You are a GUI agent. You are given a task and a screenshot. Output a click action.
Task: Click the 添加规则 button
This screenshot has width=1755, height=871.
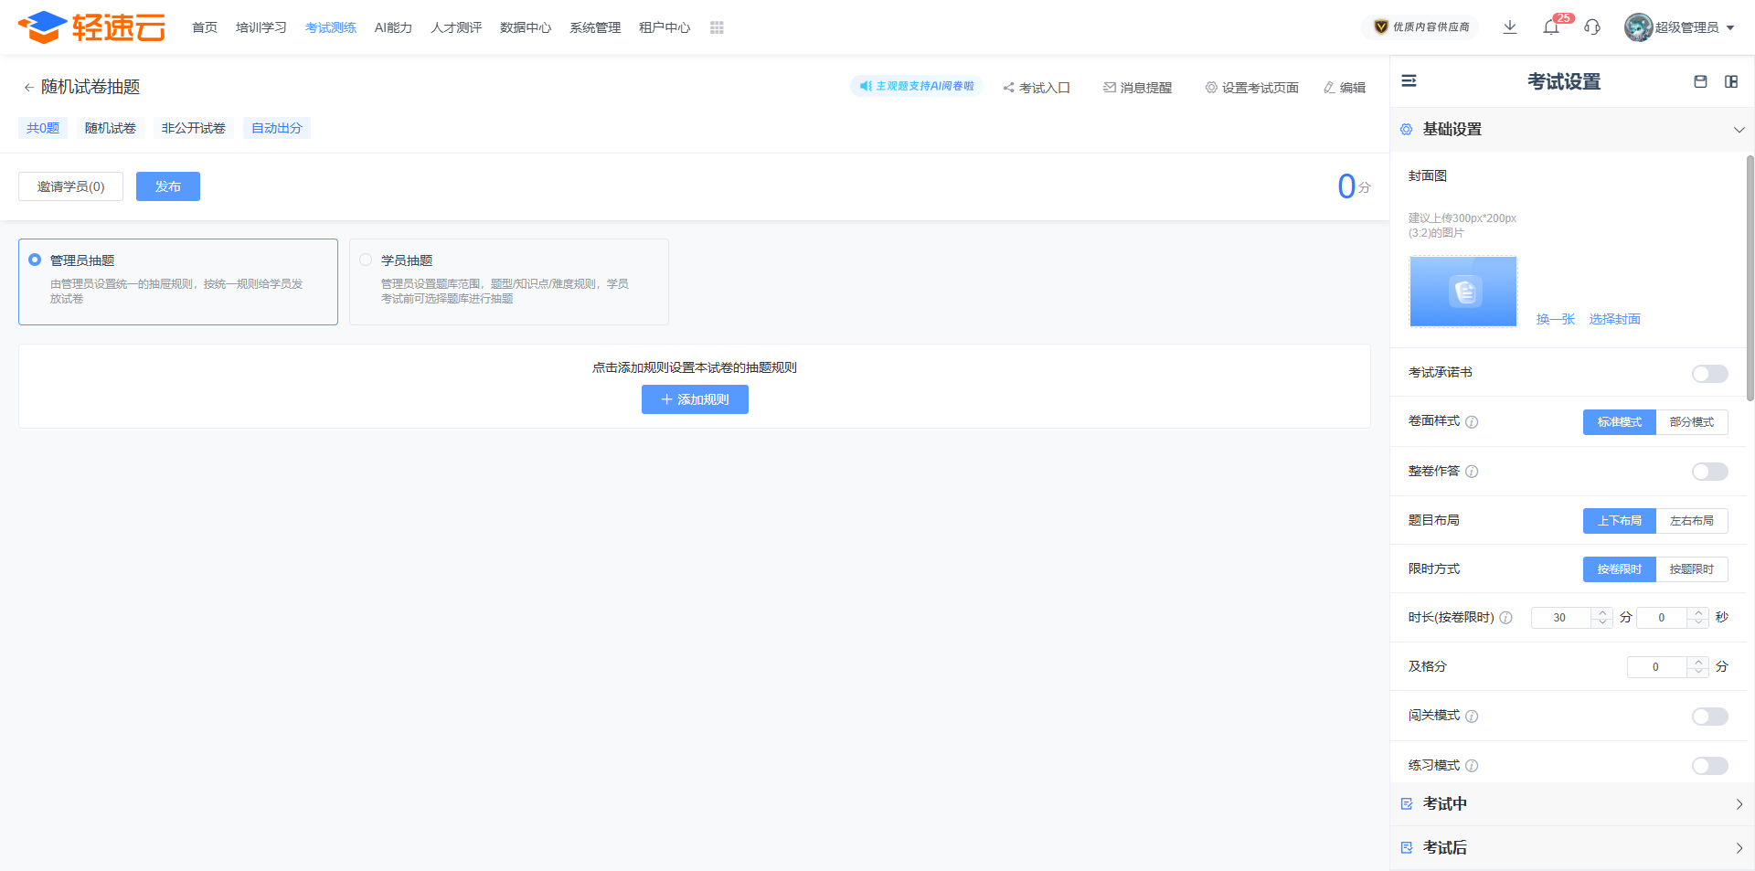(x=695, y=399)
